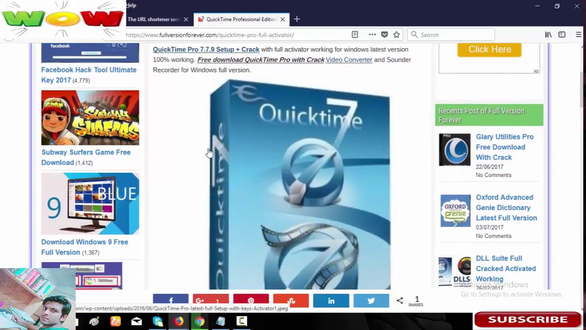Share post on Google Plus
Viewport: 586px width, 330px height.
click(x=211, y=301)
